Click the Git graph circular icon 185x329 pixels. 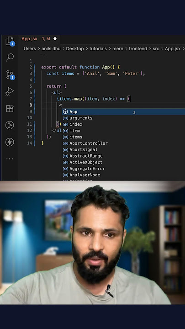pos(10,125)
